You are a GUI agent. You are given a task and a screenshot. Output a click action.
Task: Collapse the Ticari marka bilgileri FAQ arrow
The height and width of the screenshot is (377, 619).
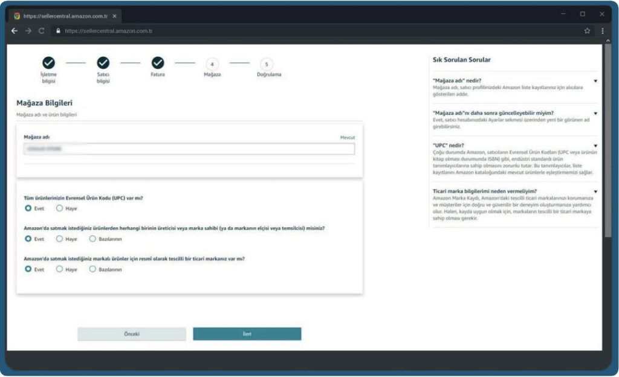[x=595, y=192]
